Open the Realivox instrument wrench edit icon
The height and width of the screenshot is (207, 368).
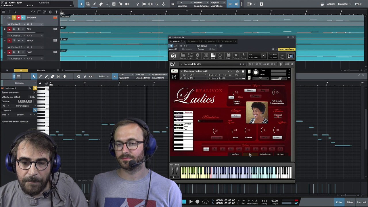(x=174, y=71)
